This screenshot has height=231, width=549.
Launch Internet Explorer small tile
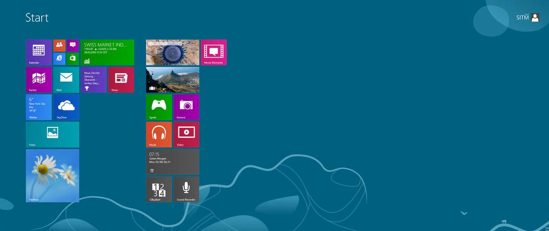[x=59, y=59]
